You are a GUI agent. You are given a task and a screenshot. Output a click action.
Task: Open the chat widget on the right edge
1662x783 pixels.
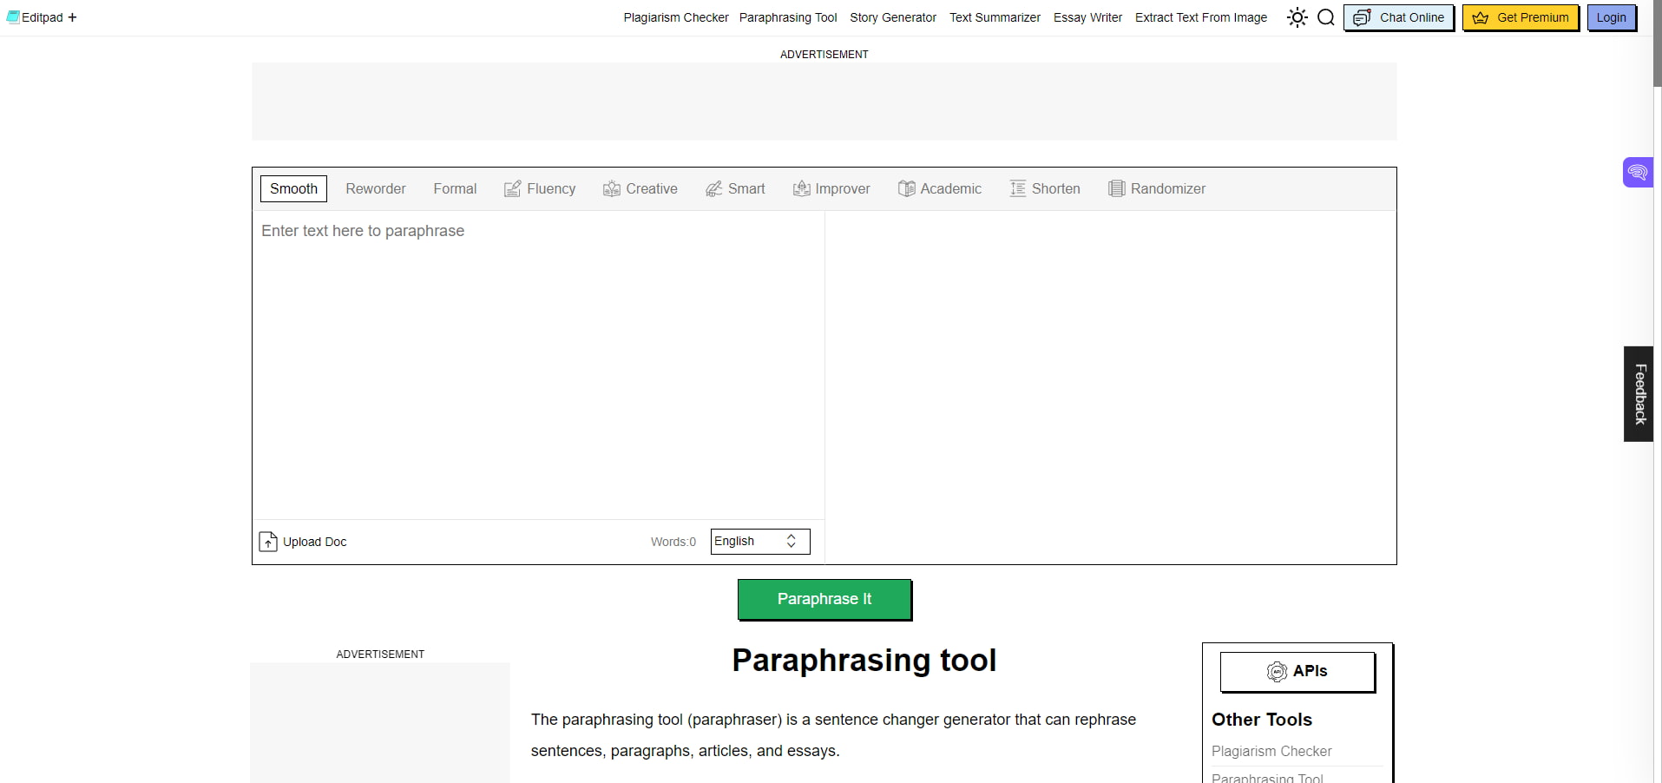tap(1638, 172)
